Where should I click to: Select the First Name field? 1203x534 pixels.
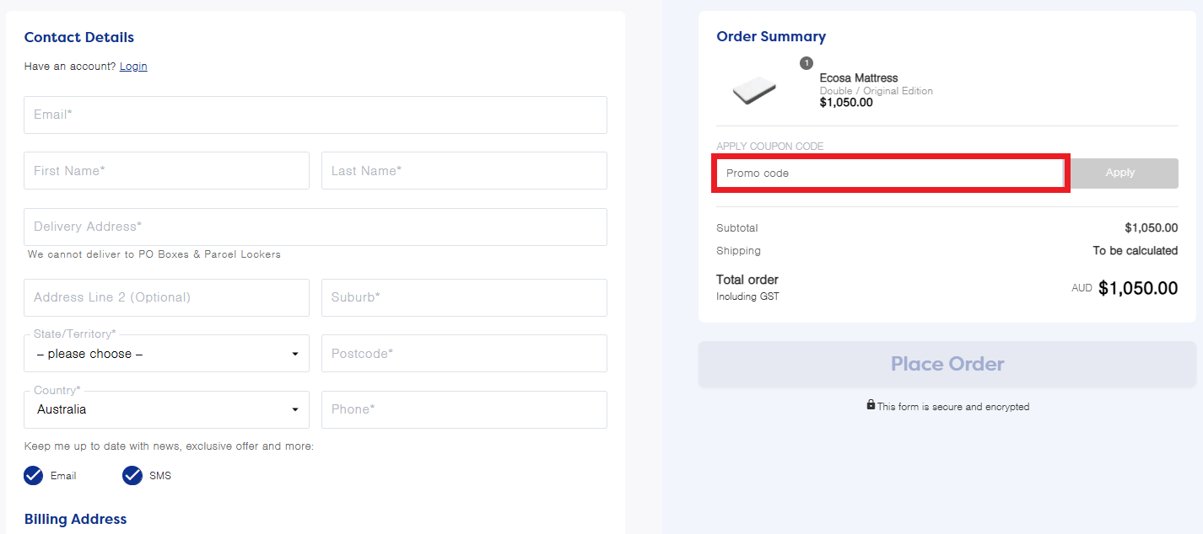pos(166,171)
